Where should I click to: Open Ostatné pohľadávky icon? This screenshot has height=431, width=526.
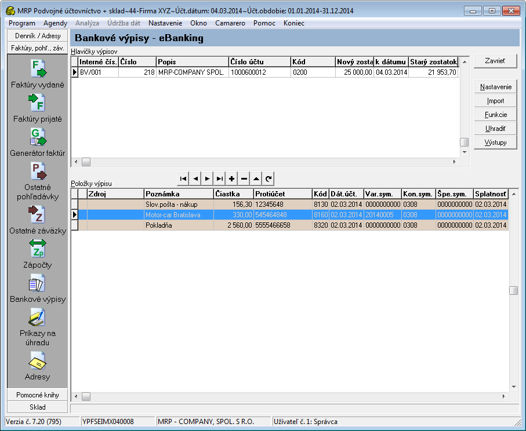(38, 171)
